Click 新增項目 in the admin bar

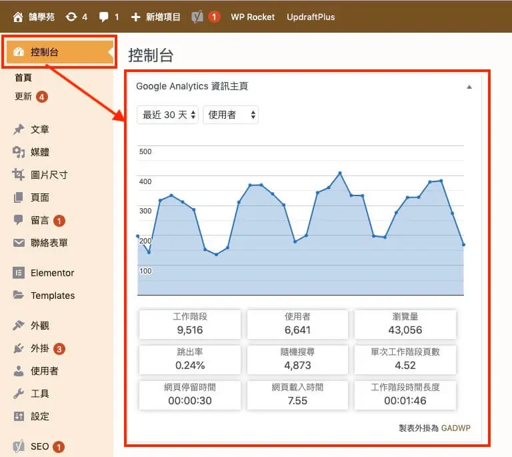[163, 17]
